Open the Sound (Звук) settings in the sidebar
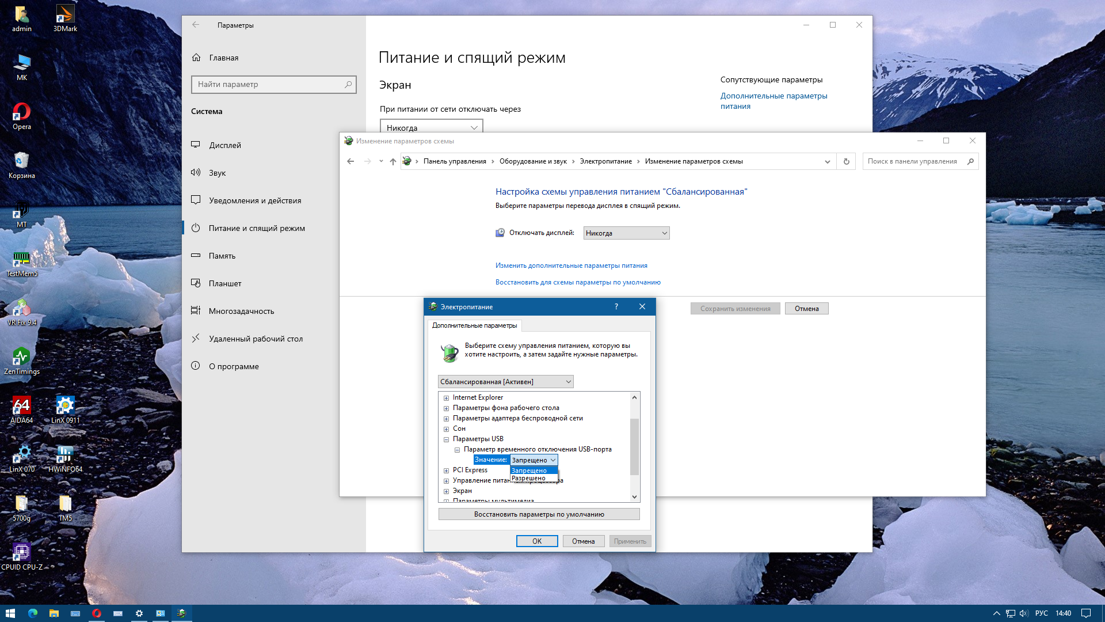The image size is (1105, 622). click(x=217, y=173)
